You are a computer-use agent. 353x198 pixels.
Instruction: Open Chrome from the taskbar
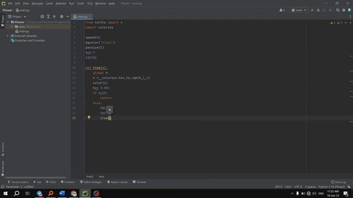tap(73, 193)
